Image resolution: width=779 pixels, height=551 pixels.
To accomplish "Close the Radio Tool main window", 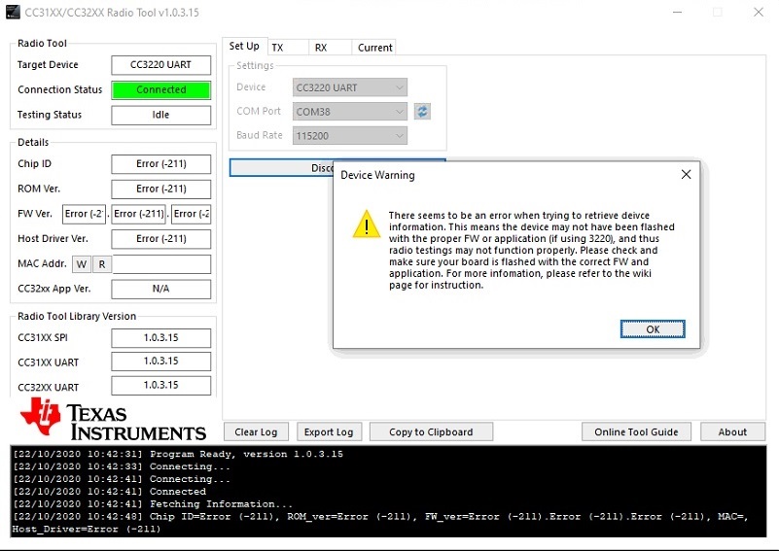I will tap(759, 12).
